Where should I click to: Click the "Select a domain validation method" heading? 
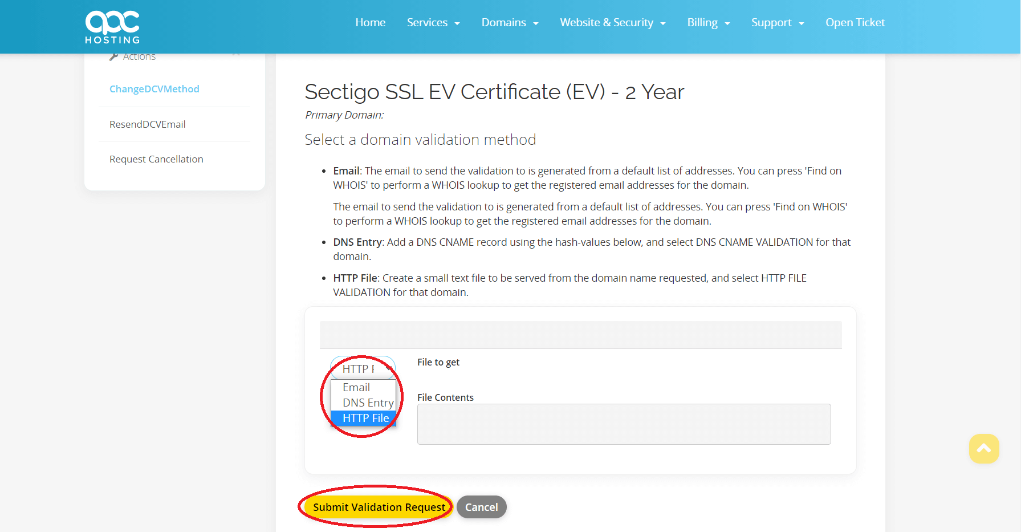point(420,140)
